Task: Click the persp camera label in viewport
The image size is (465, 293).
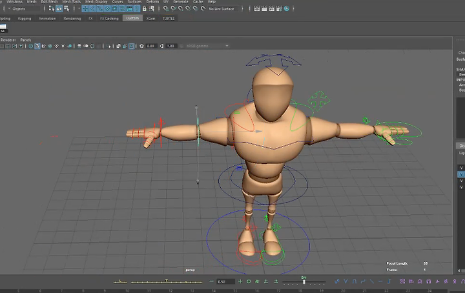Action: click(190, 270)
